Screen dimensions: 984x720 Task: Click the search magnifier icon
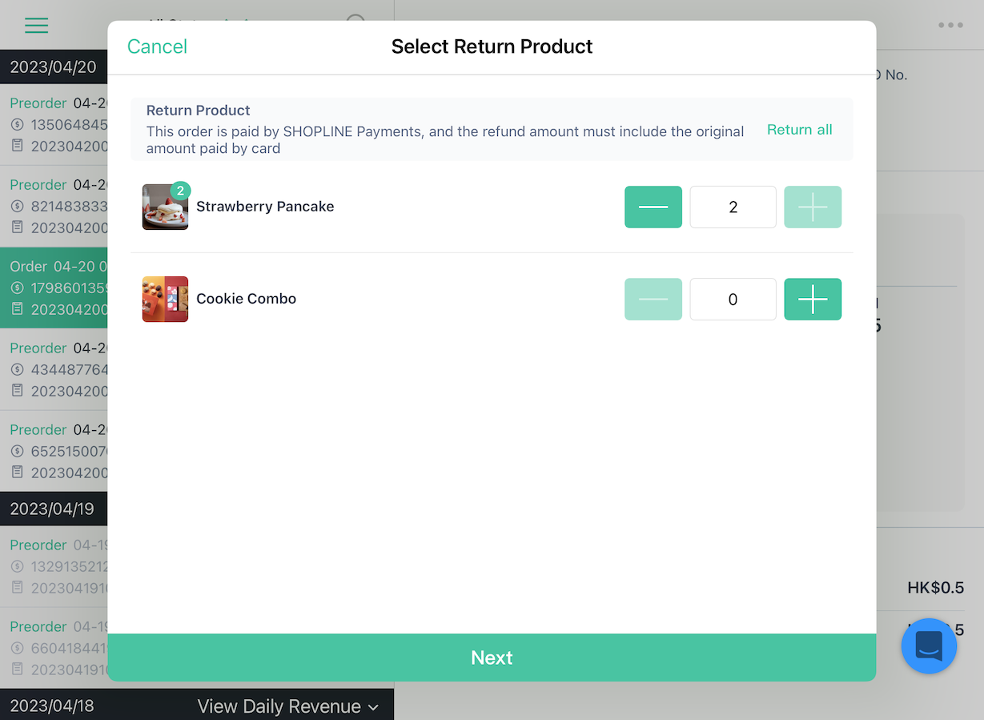pyautogui.click(x=356, y=21)
